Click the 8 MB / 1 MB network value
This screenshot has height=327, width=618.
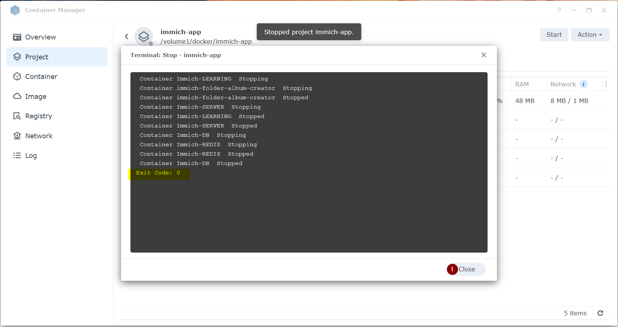coord(569,101)
